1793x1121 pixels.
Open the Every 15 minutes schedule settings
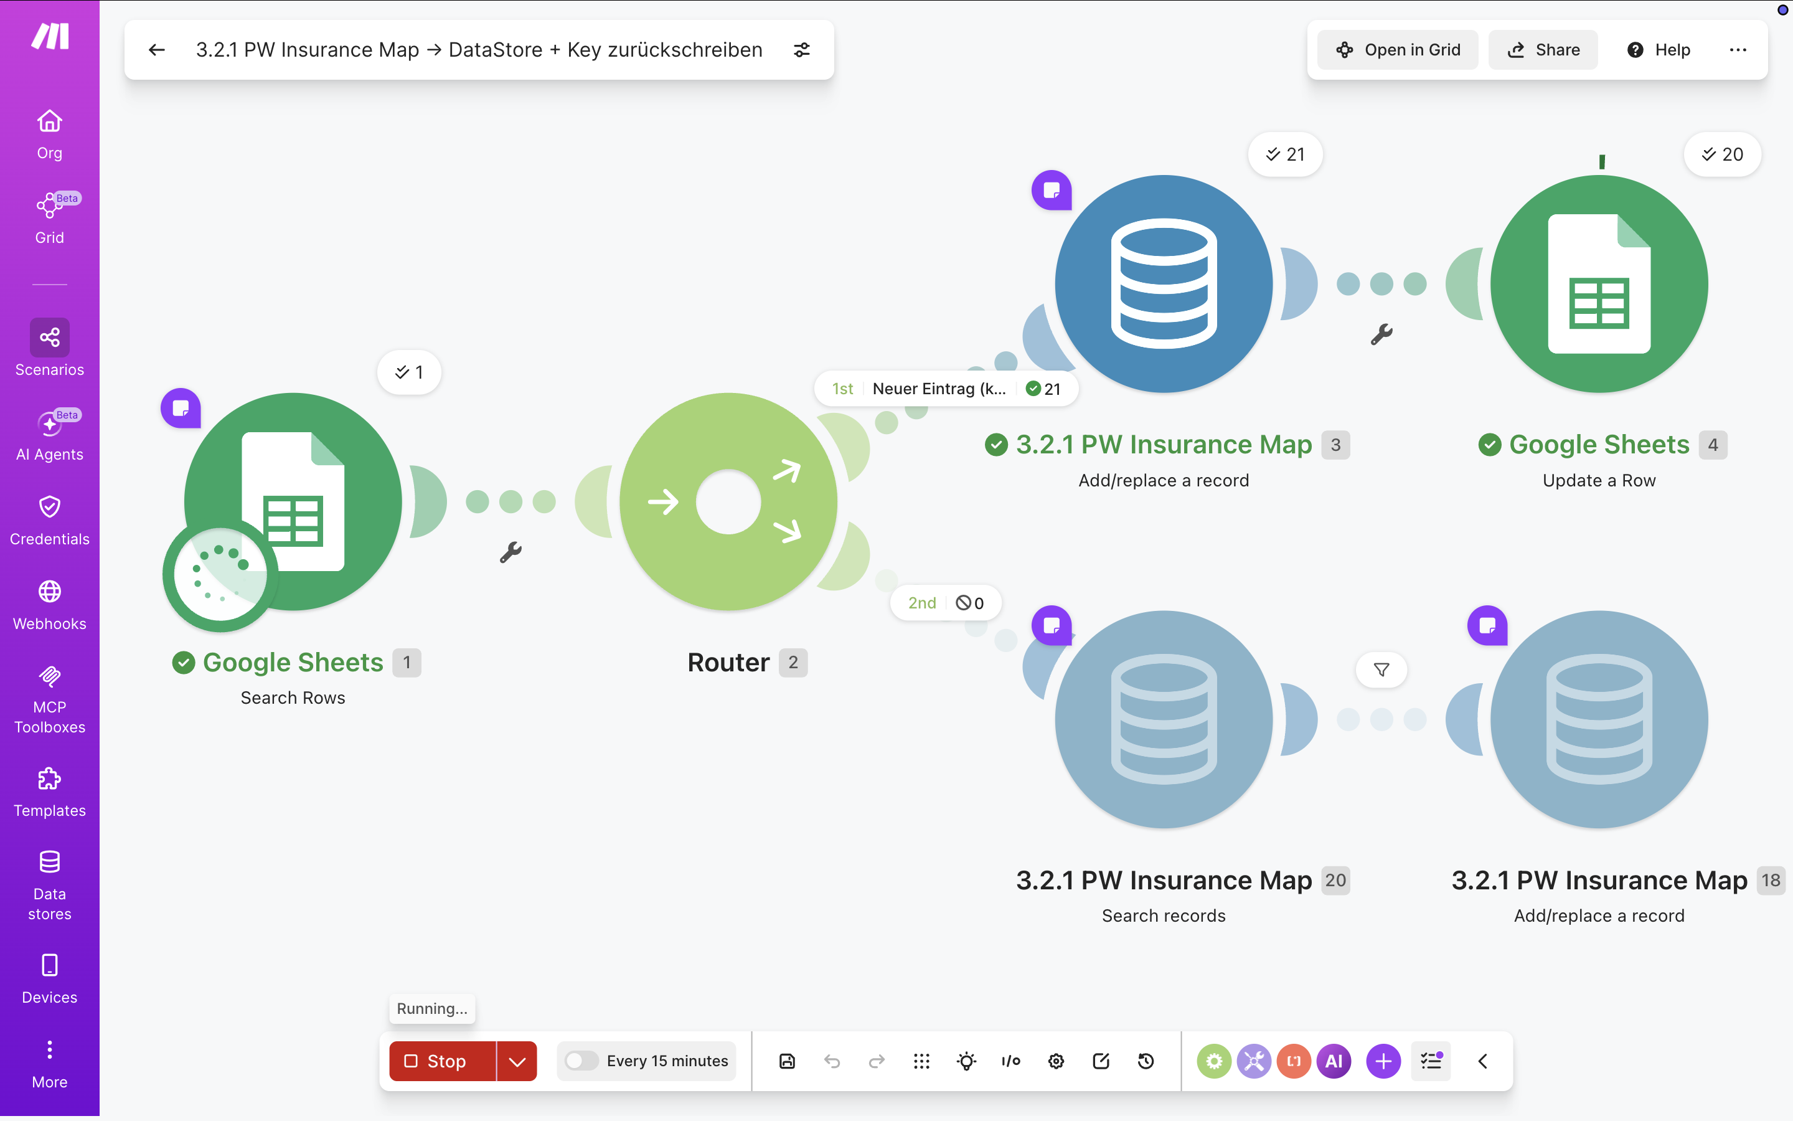click(667, 1061)
